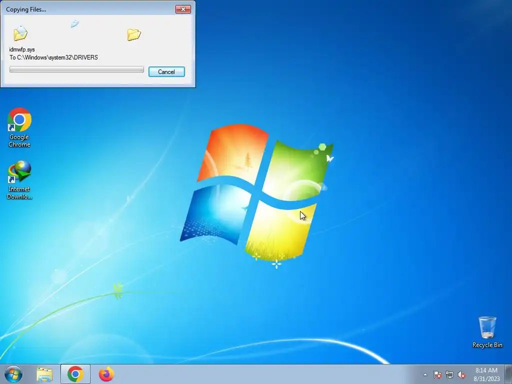The width and height of the screenshot is (512, 384).
Task: Click the To C:\Windows\system32\DRIVERS path text
Action: (x=53, y=57)
